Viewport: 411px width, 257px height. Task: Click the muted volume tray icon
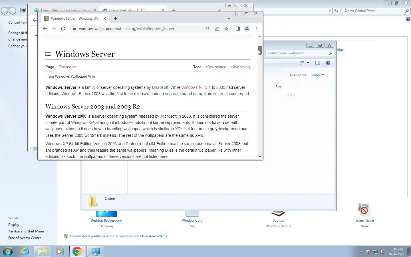pyautogui.click(x=382, y=252)
